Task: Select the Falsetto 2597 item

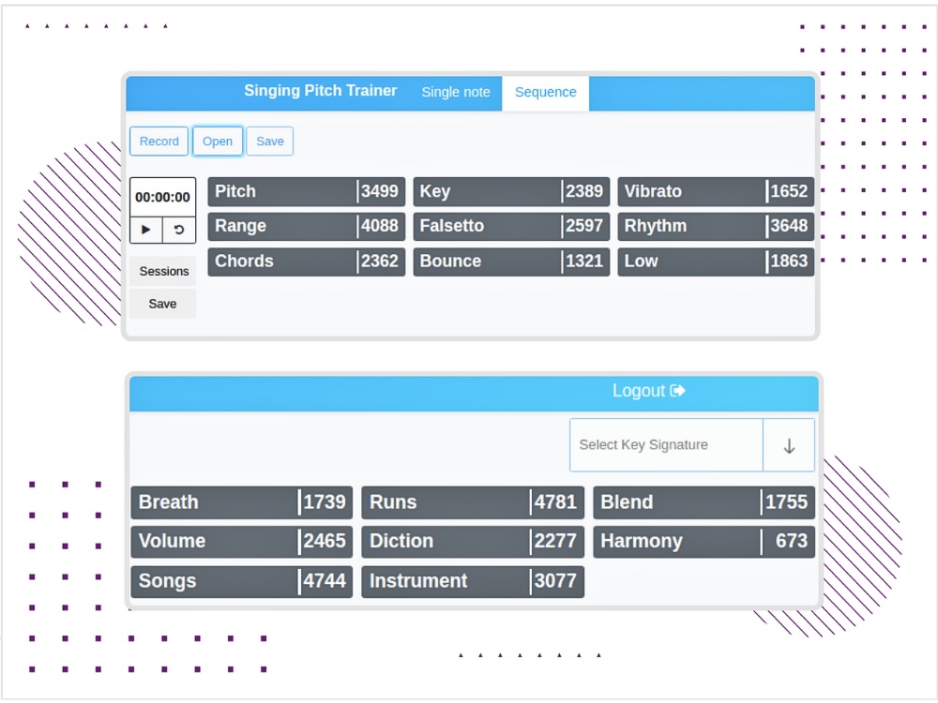Action: pyautogui.click(x=511, y=227)
